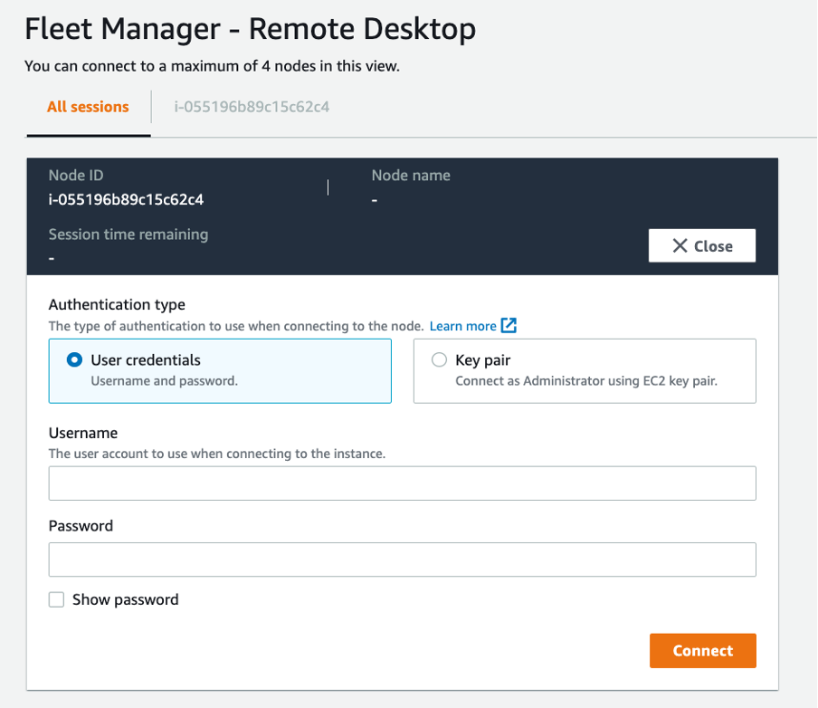818x708 pixels.
Task: Click the selected radio icon for User credentials
Action: pyautogui.click(x=73, y=359)
